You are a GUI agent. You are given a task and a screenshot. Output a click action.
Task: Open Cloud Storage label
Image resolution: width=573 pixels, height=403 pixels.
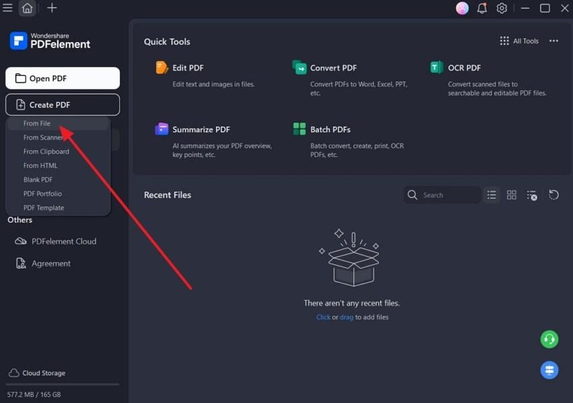(x=44, y=373)
